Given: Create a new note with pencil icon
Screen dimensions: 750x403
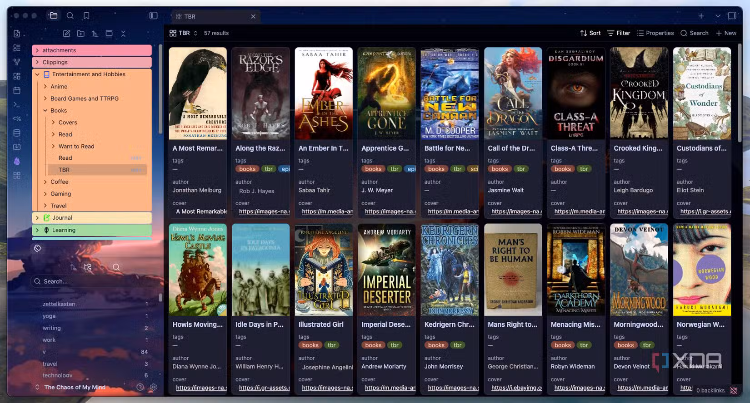Looking at the screenshot, I should [67, 34].
